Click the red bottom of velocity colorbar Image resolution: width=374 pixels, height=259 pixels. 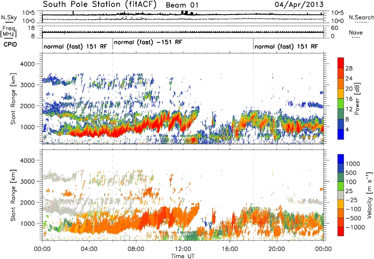[x=341, y=231]
